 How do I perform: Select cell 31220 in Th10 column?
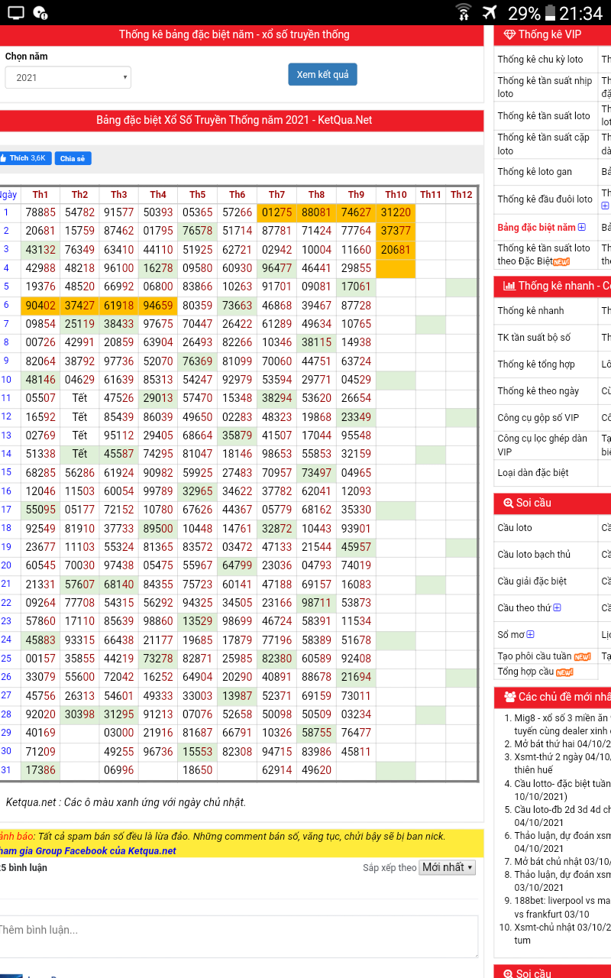click(396, 213)
